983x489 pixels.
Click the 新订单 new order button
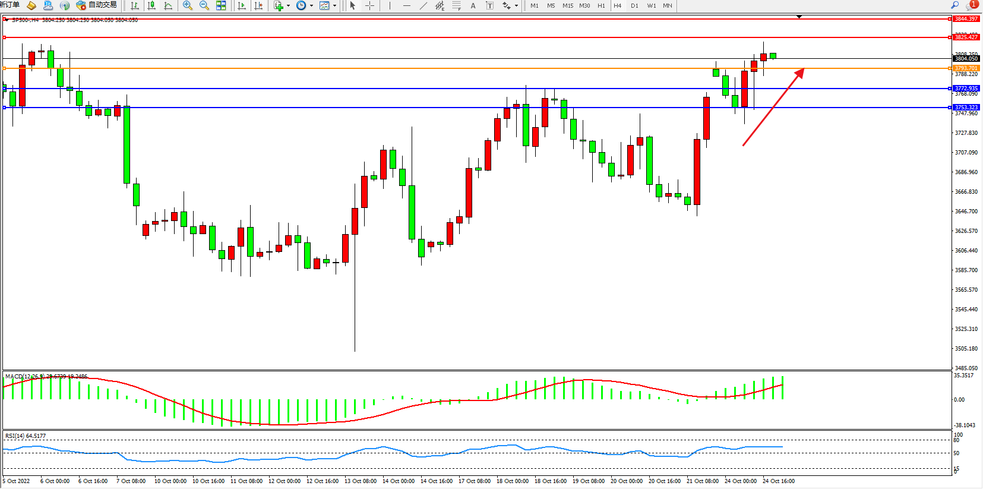10,5
